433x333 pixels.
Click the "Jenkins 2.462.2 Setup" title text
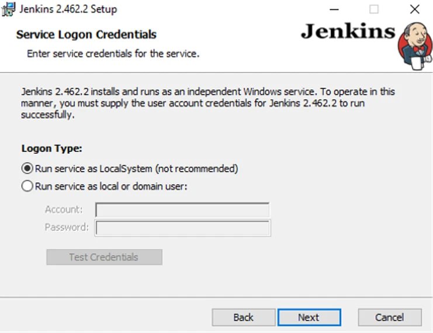pos(68,9)
